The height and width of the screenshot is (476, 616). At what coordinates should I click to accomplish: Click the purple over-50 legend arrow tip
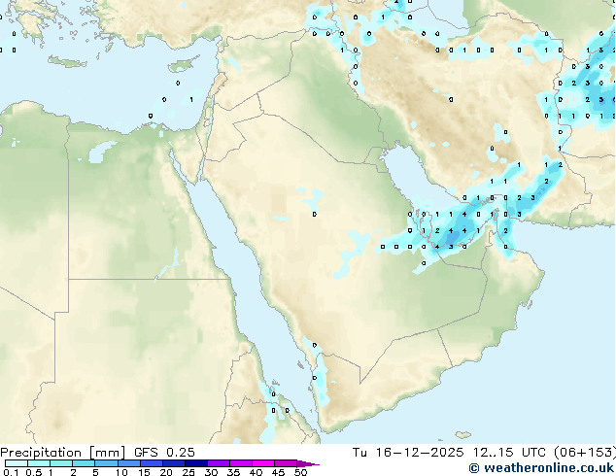pyautogui.click(x=308, y=463)
